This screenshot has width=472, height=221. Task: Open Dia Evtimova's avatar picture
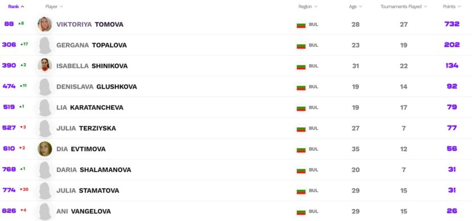coord(45,149)
